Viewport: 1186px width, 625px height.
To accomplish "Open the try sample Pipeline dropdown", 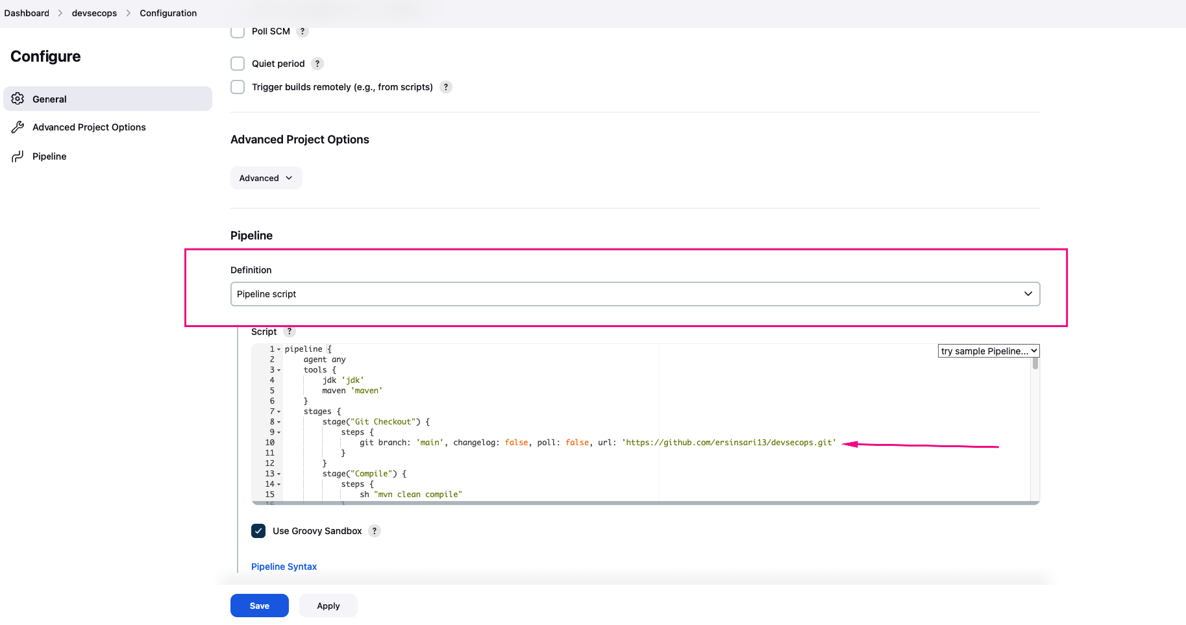I will [989, 351].
